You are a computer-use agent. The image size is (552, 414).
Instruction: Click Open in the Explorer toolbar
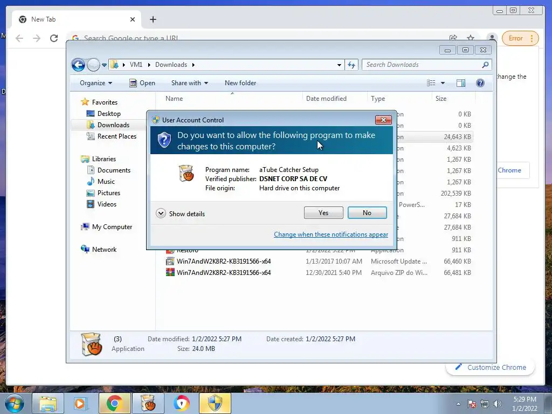click(142, 83)
